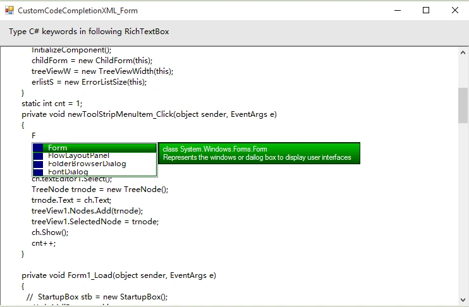Close the CustomCodeCompletionXML_Form window
The height and width of the screenshot is (307, 469).
click(x=455, y=11)
